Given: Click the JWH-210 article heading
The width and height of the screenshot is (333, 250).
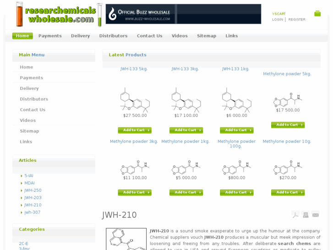Looking at the screenshot, I should coord(119,215).
